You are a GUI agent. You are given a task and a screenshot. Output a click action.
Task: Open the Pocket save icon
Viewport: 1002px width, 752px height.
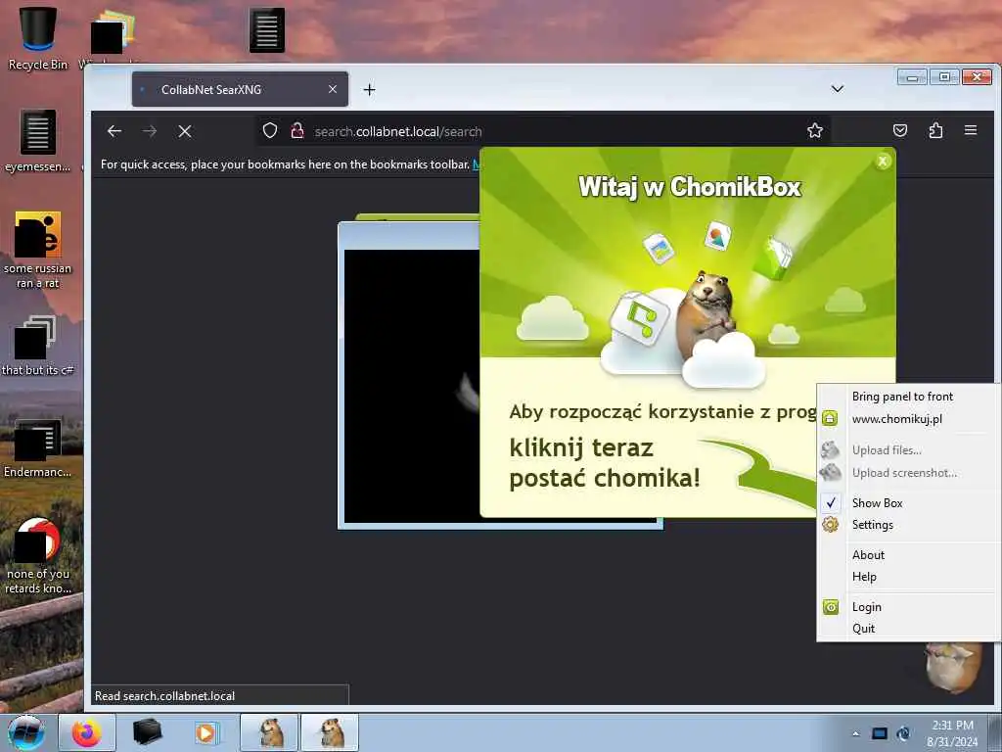(900, 130)
